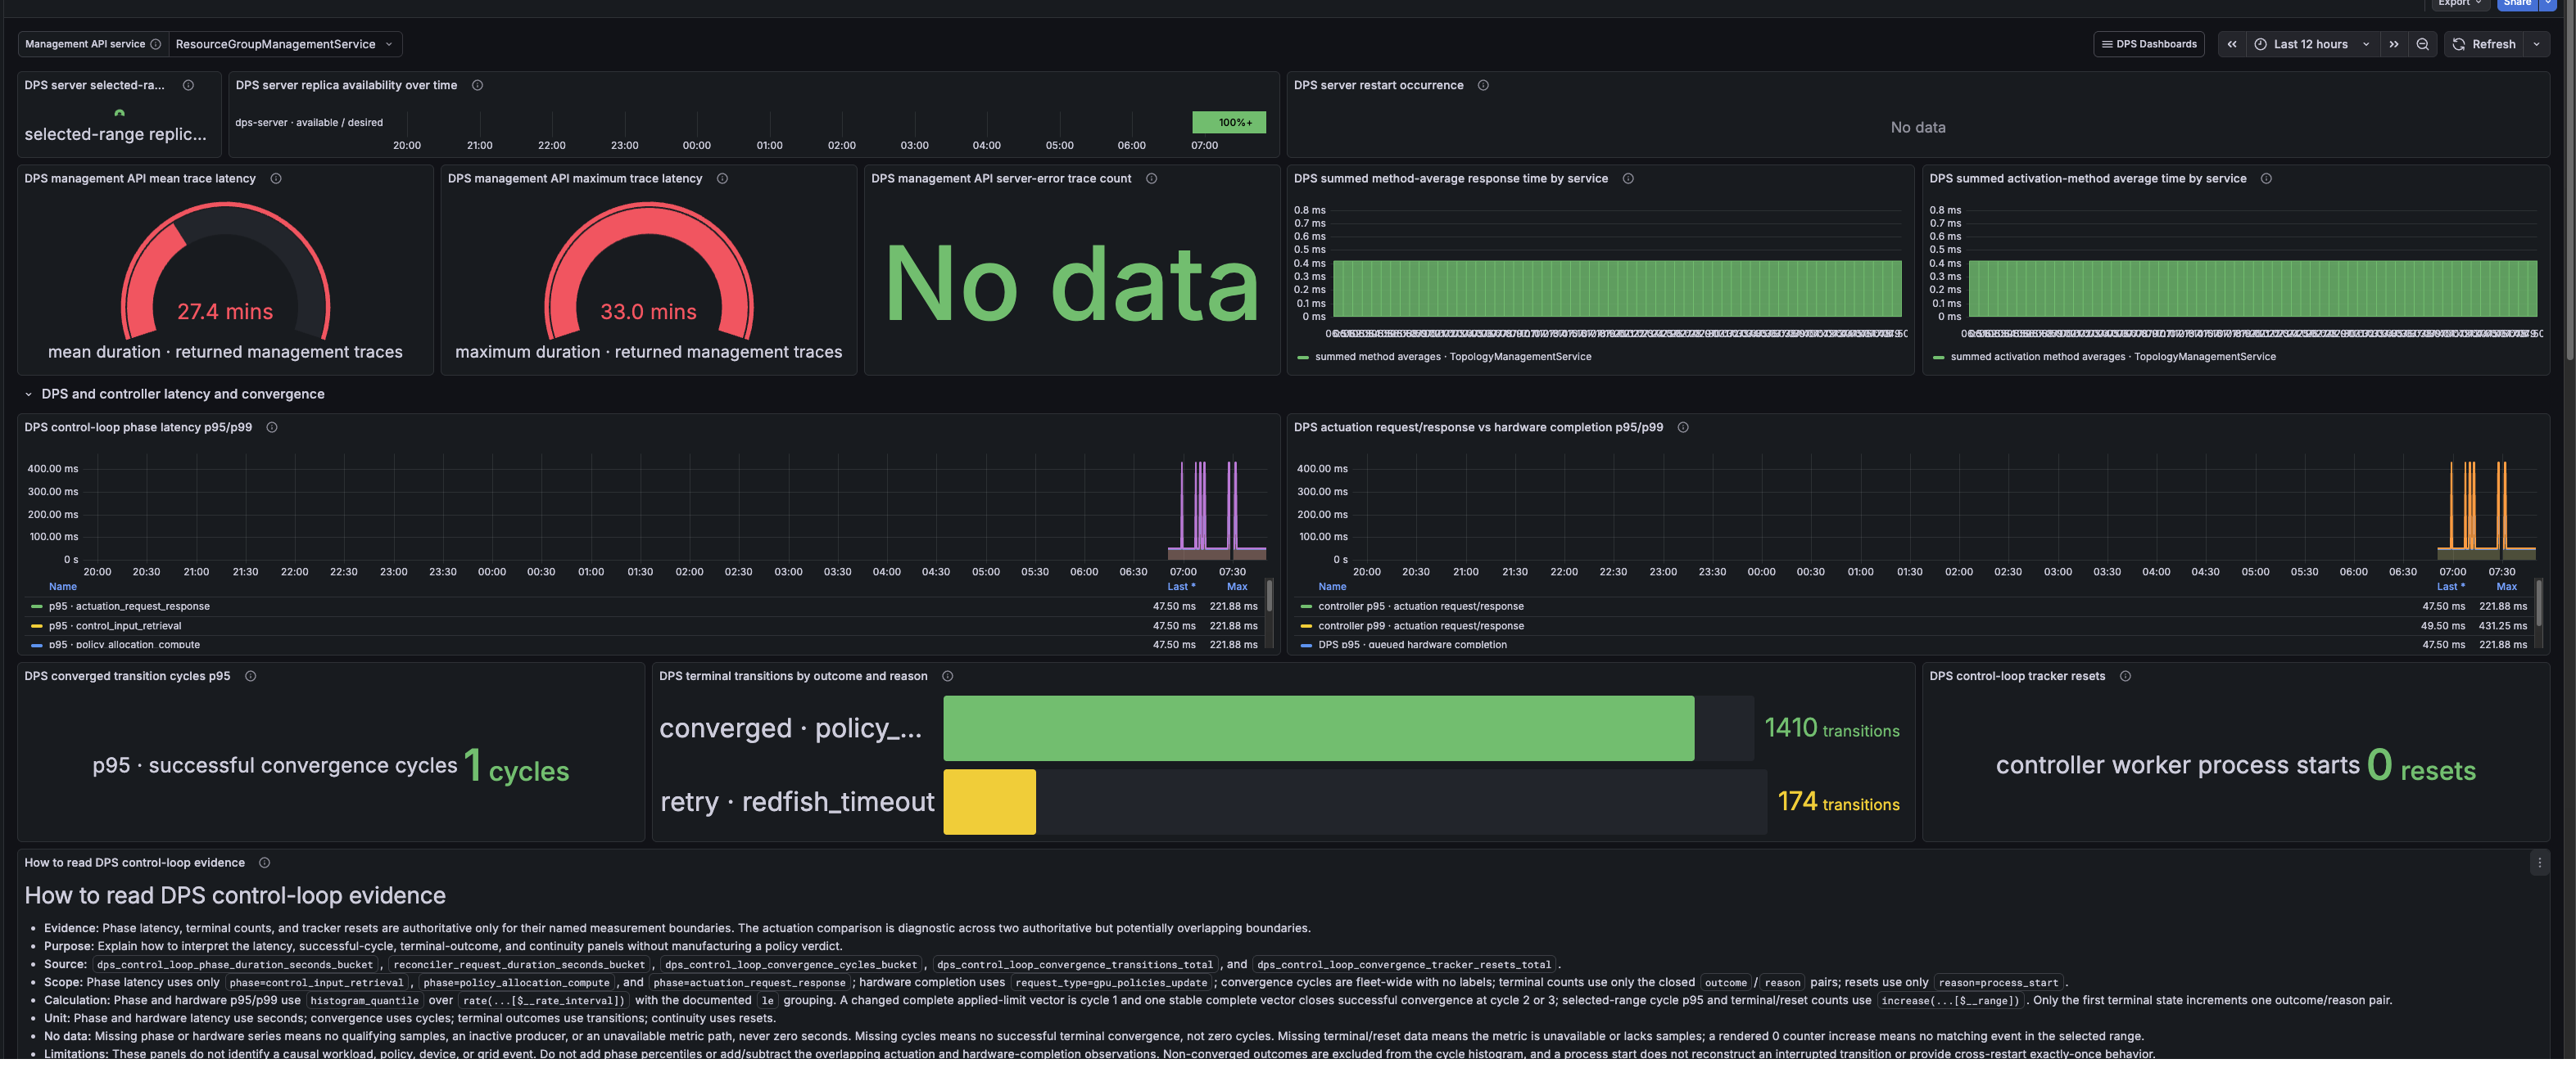
Task: Show info for control-loop phase latency p95/p99 panel
Action: coord(272,427)
